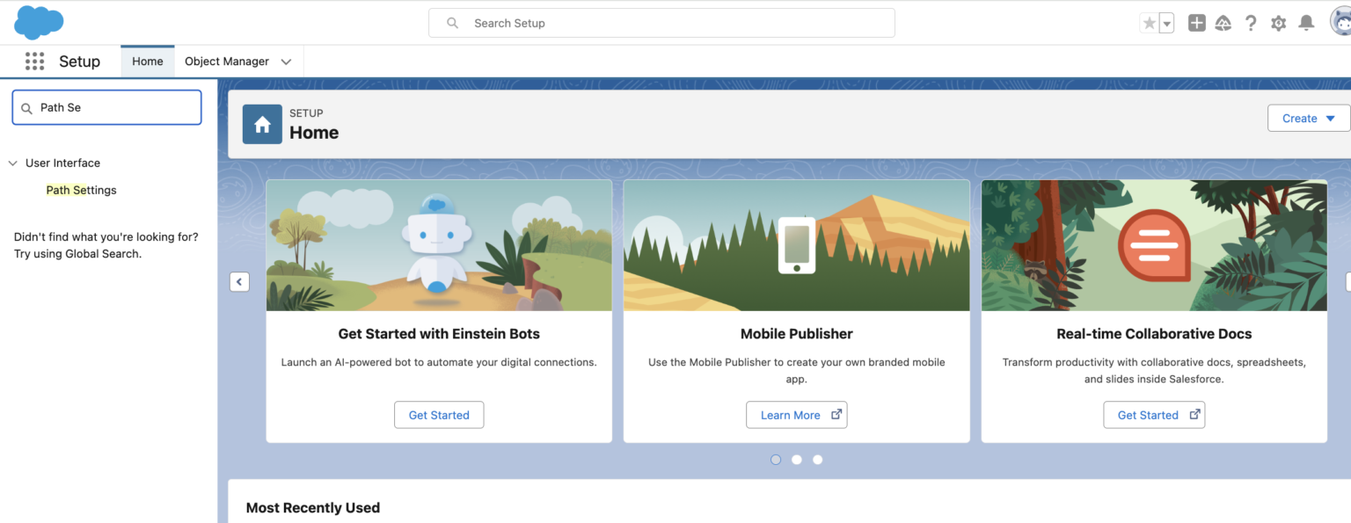Viewport: 1351px width, 523px height.
Task: Expand the Object Manager tab dropdown
Action: [286, 62]
